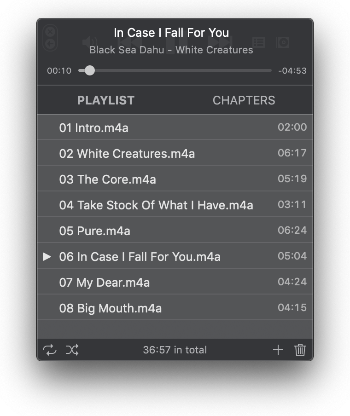Switch to the CHAPTERS tab
Image resolution: width=350 pixels, height=416 pixels.
(244, 100)
